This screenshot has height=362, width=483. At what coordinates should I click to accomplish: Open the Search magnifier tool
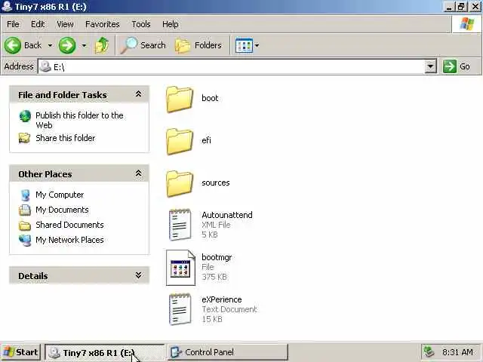coord(128,45)
